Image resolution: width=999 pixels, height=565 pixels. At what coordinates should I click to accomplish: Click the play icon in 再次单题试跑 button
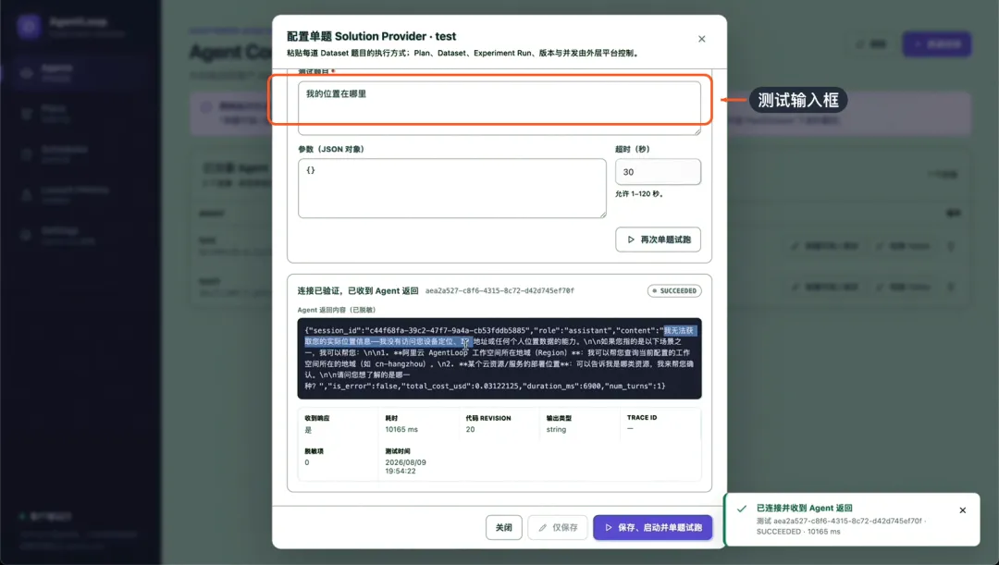pyautogui.click(x=631, y=240)
